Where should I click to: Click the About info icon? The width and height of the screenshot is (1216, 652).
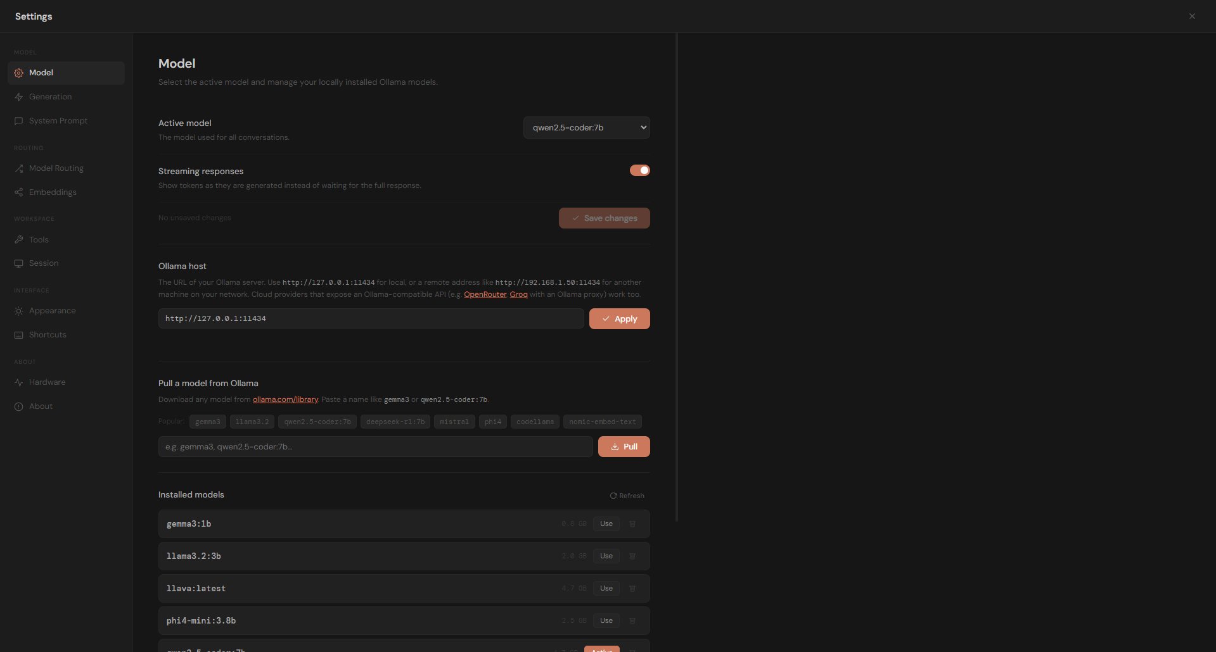[x=18, y=406]
